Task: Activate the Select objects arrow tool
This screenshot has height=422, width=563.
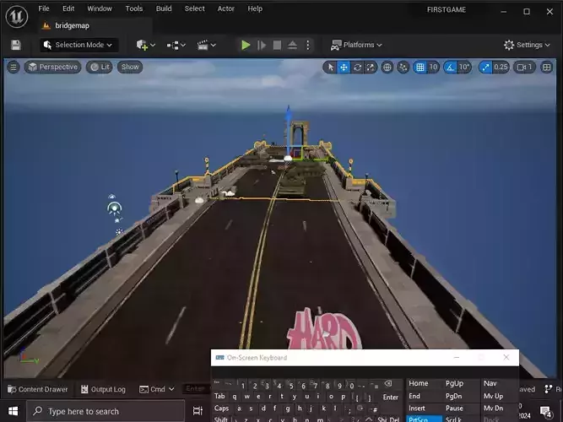Action: [330, 68]
